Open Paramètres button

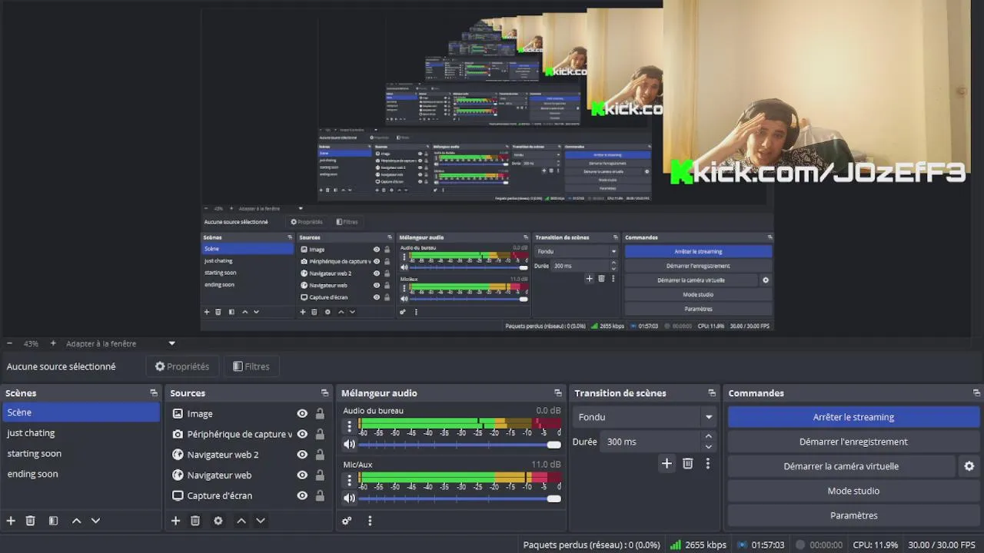pyautogui.click(x=853, y=515)
